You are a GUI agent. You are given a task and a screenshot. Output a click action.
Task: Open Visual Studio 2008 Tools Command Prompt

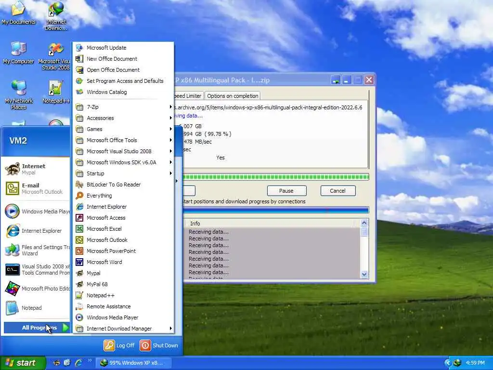point(36,269)
